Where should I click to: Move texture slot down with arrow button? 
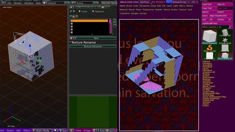(x=115, y=23)
